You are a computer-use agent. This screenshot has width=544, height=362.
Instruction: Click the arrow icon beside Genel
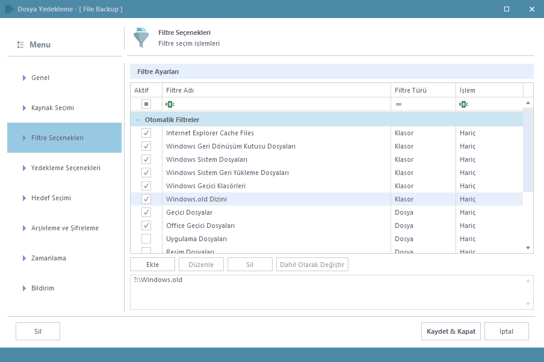click(25, 78)
